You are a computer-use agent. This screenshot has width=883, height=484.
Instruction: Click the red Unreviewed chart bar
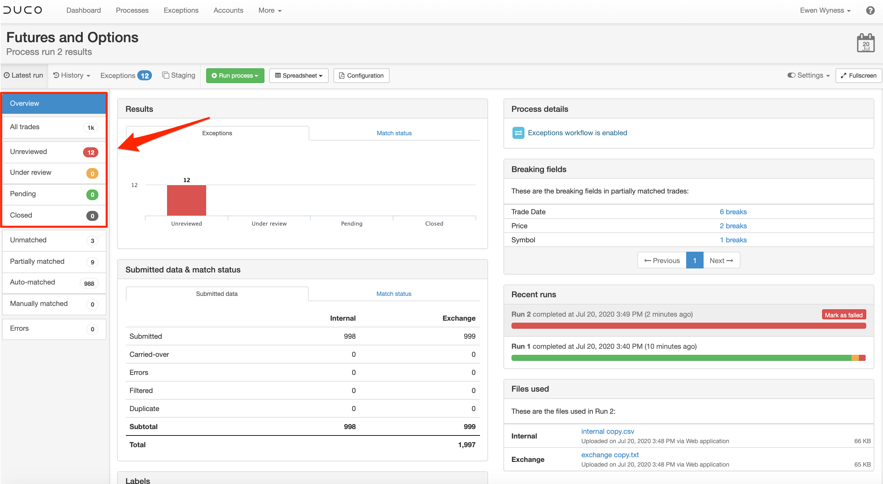click(186, 200)
